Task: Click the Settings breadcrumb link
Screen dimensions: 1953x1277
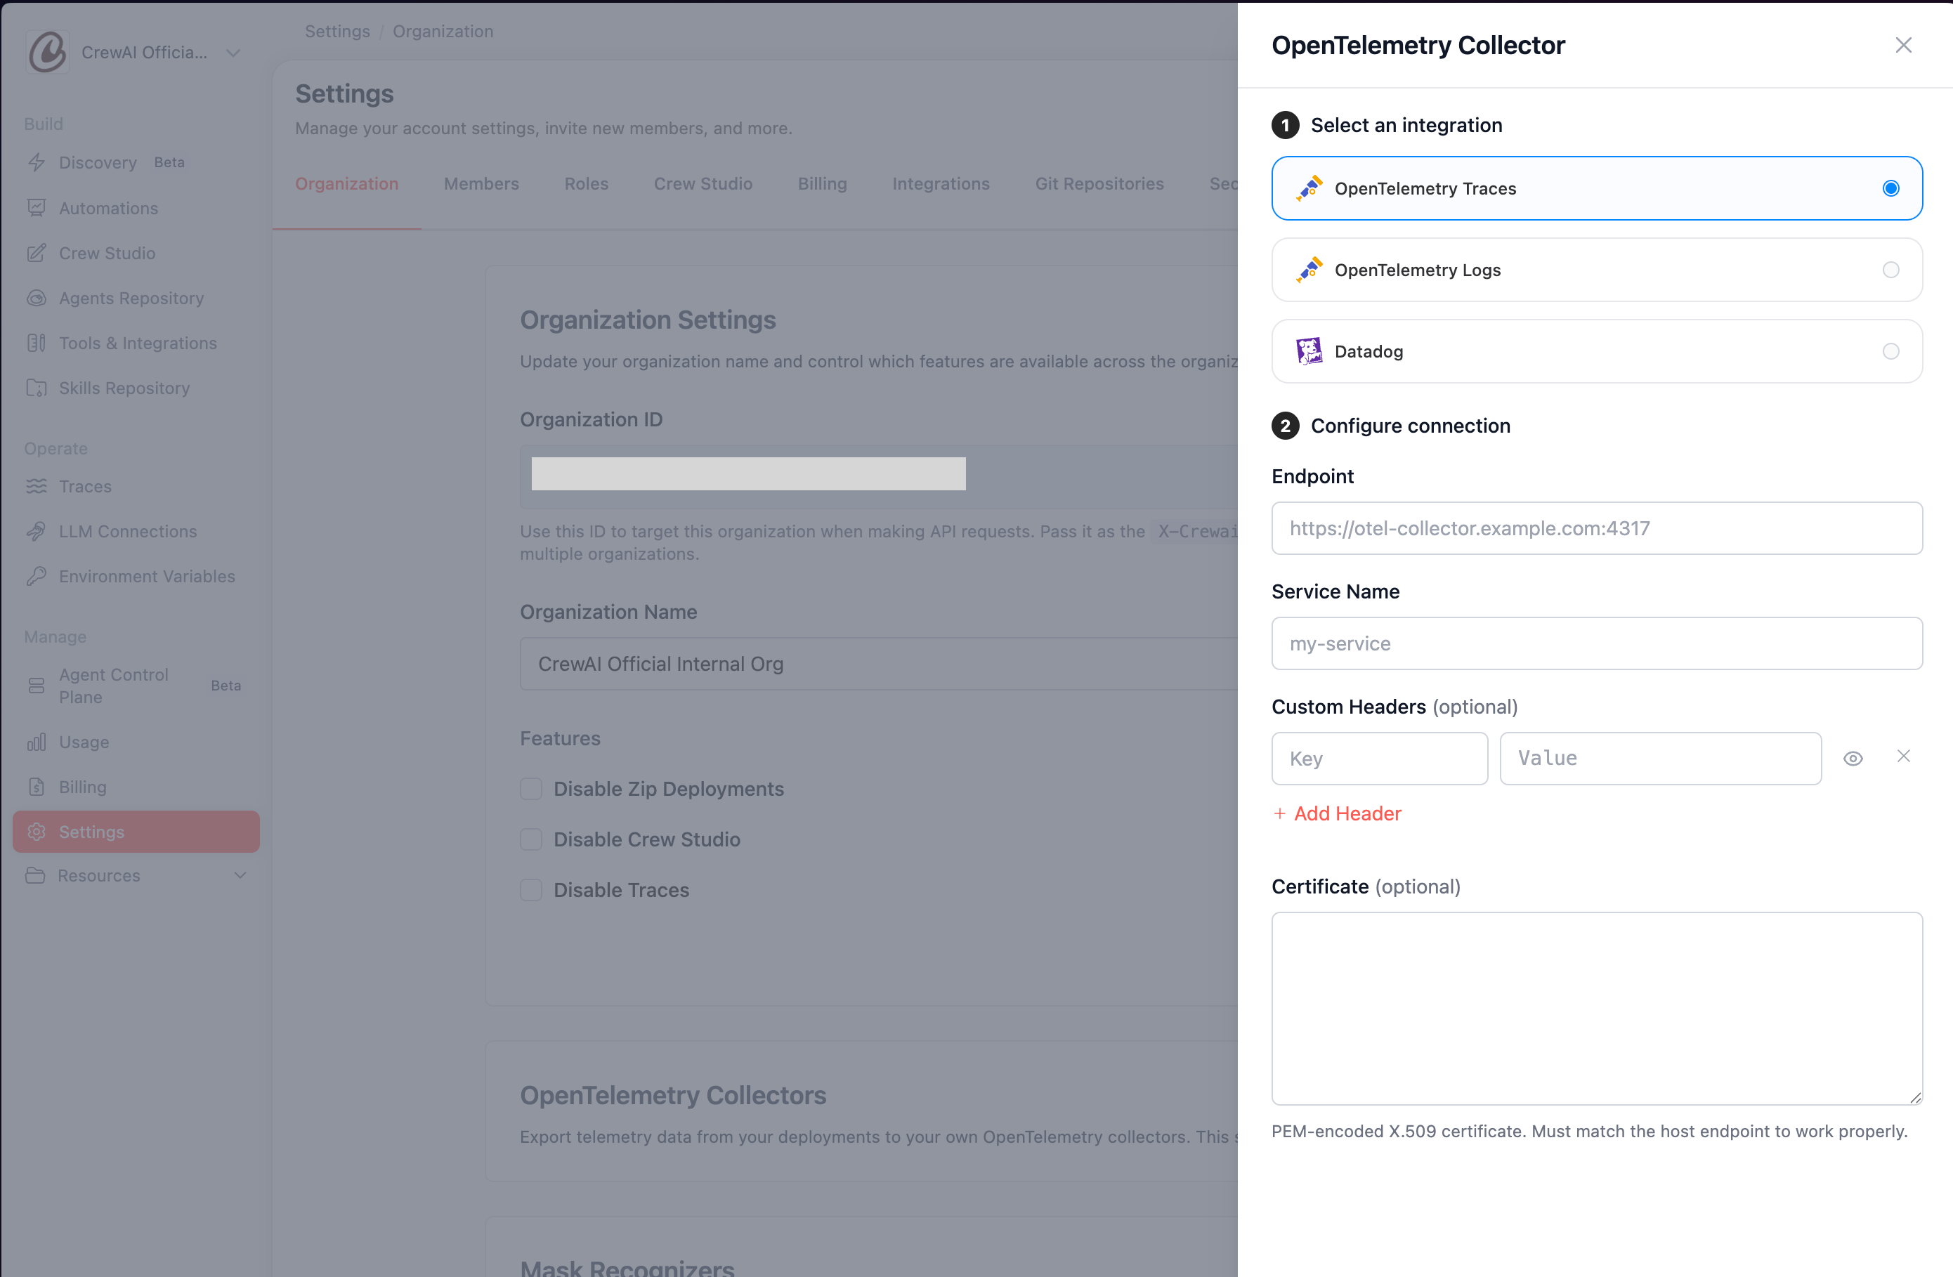Action: click(x=337, y=31)
